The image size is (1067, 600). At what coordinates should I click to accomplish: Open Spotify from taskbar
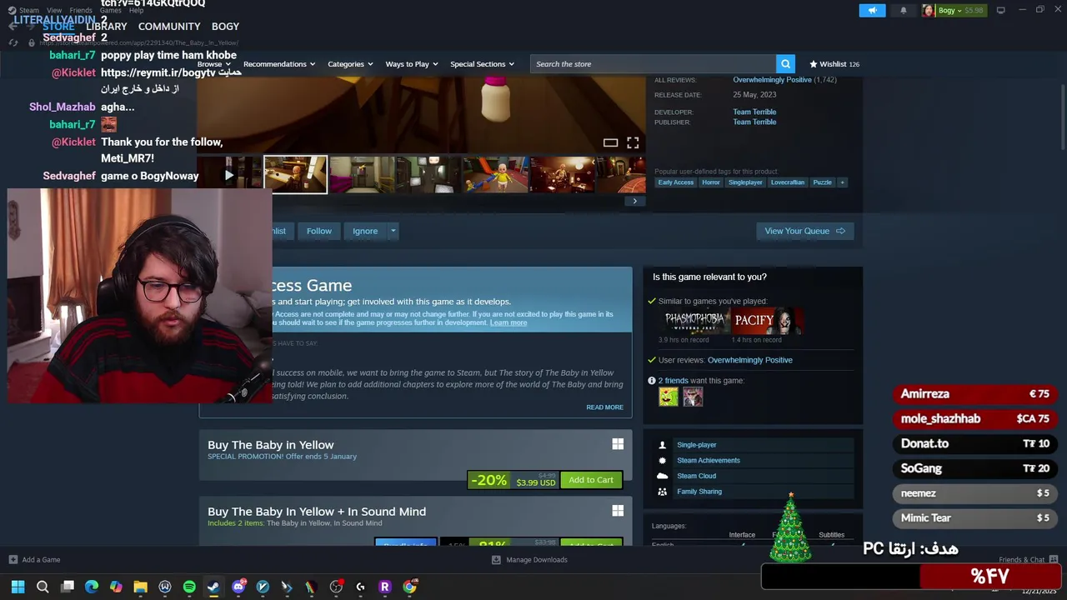pyautogui.click(x=189, y=587)
